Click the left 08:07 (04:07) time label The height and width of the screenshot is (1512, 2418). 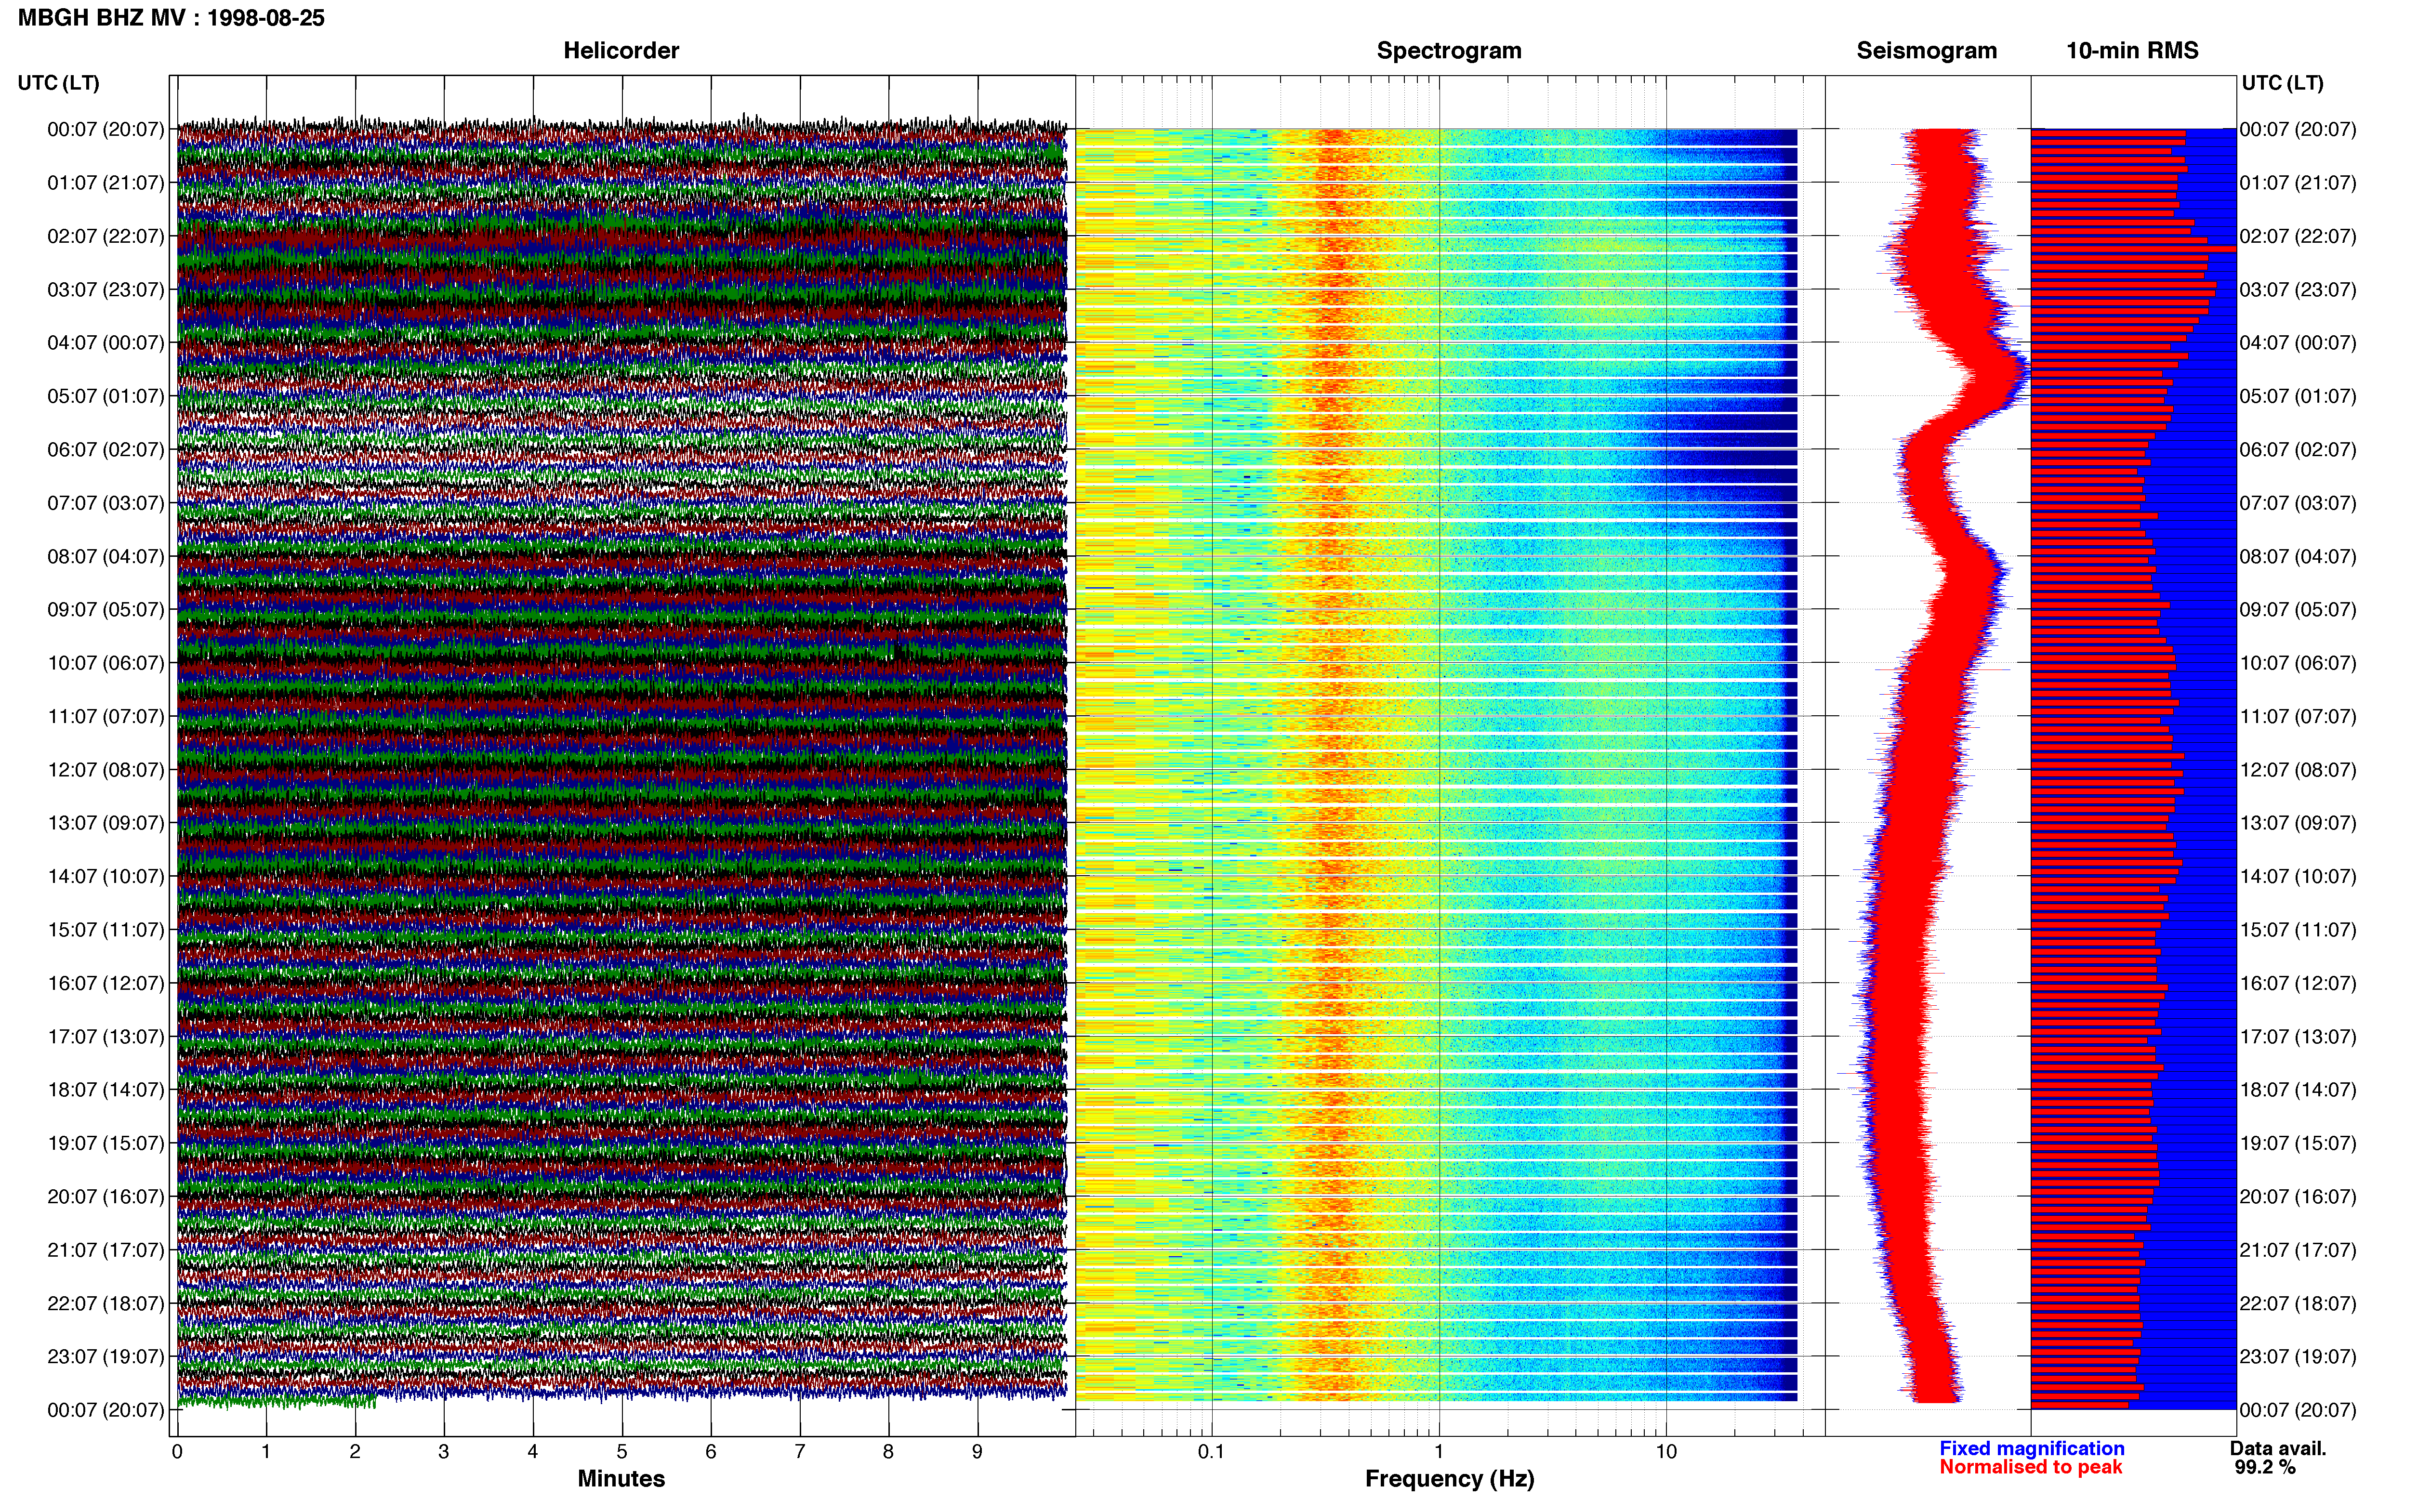(106, 556)
